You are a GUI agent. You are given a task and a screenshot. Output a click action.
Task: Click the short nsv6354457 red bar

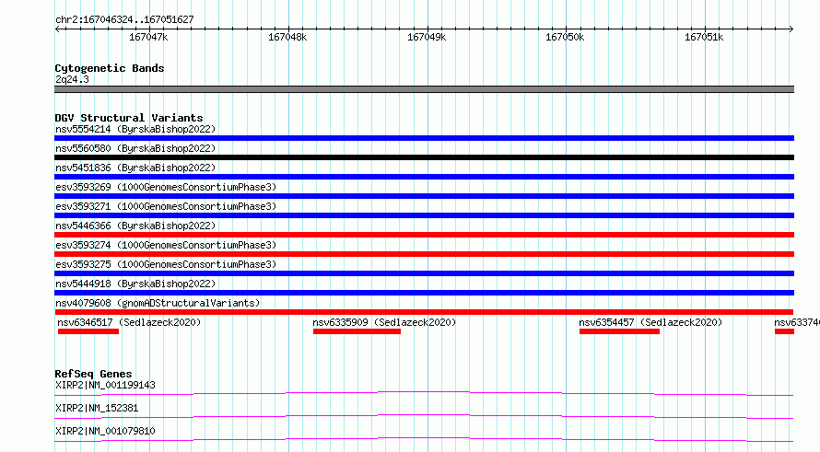coord(619,331)
